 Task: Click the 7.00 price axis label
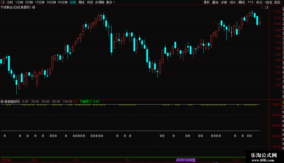coord(277,85)
